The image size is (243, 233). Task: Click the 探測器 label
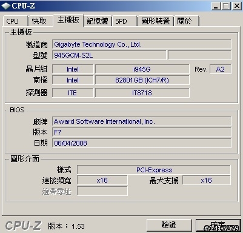click(37, 93)
